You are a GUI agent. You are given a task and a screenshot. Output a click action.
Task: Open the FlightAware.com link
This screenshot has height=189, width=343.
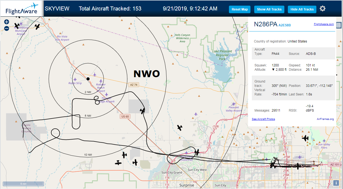(324, 24)
